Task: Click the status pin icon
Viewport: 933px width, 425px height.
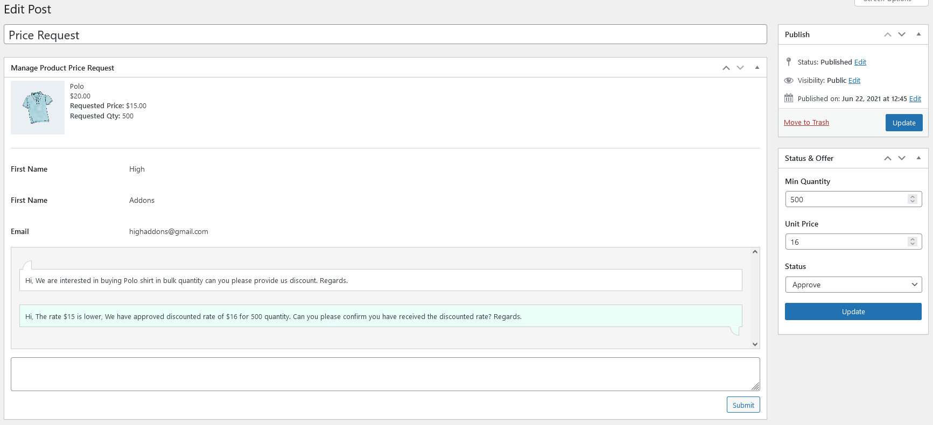Action: pos(789,62)
